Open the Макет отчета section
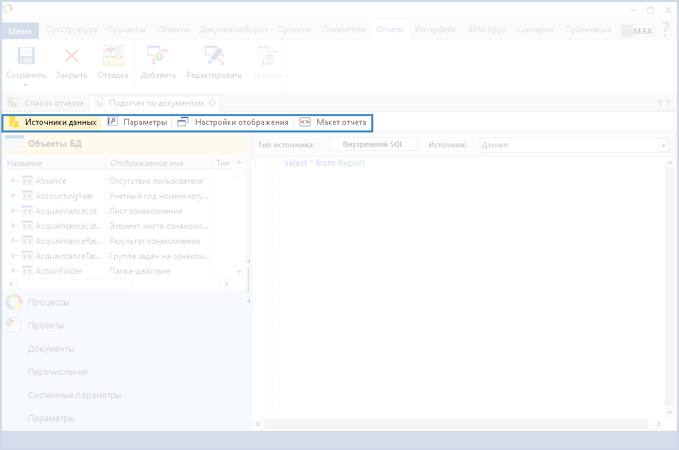 [333, 122]
